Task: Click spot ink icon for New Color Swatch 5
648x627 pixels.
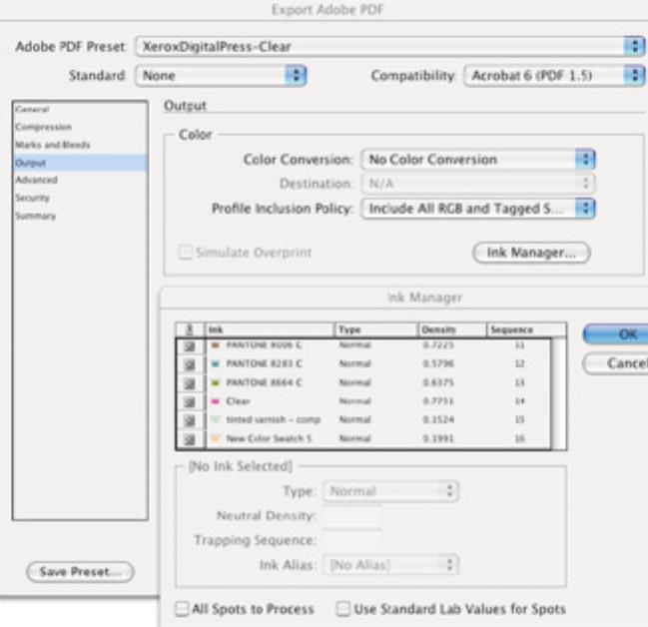Action: (x=190, y=439)
